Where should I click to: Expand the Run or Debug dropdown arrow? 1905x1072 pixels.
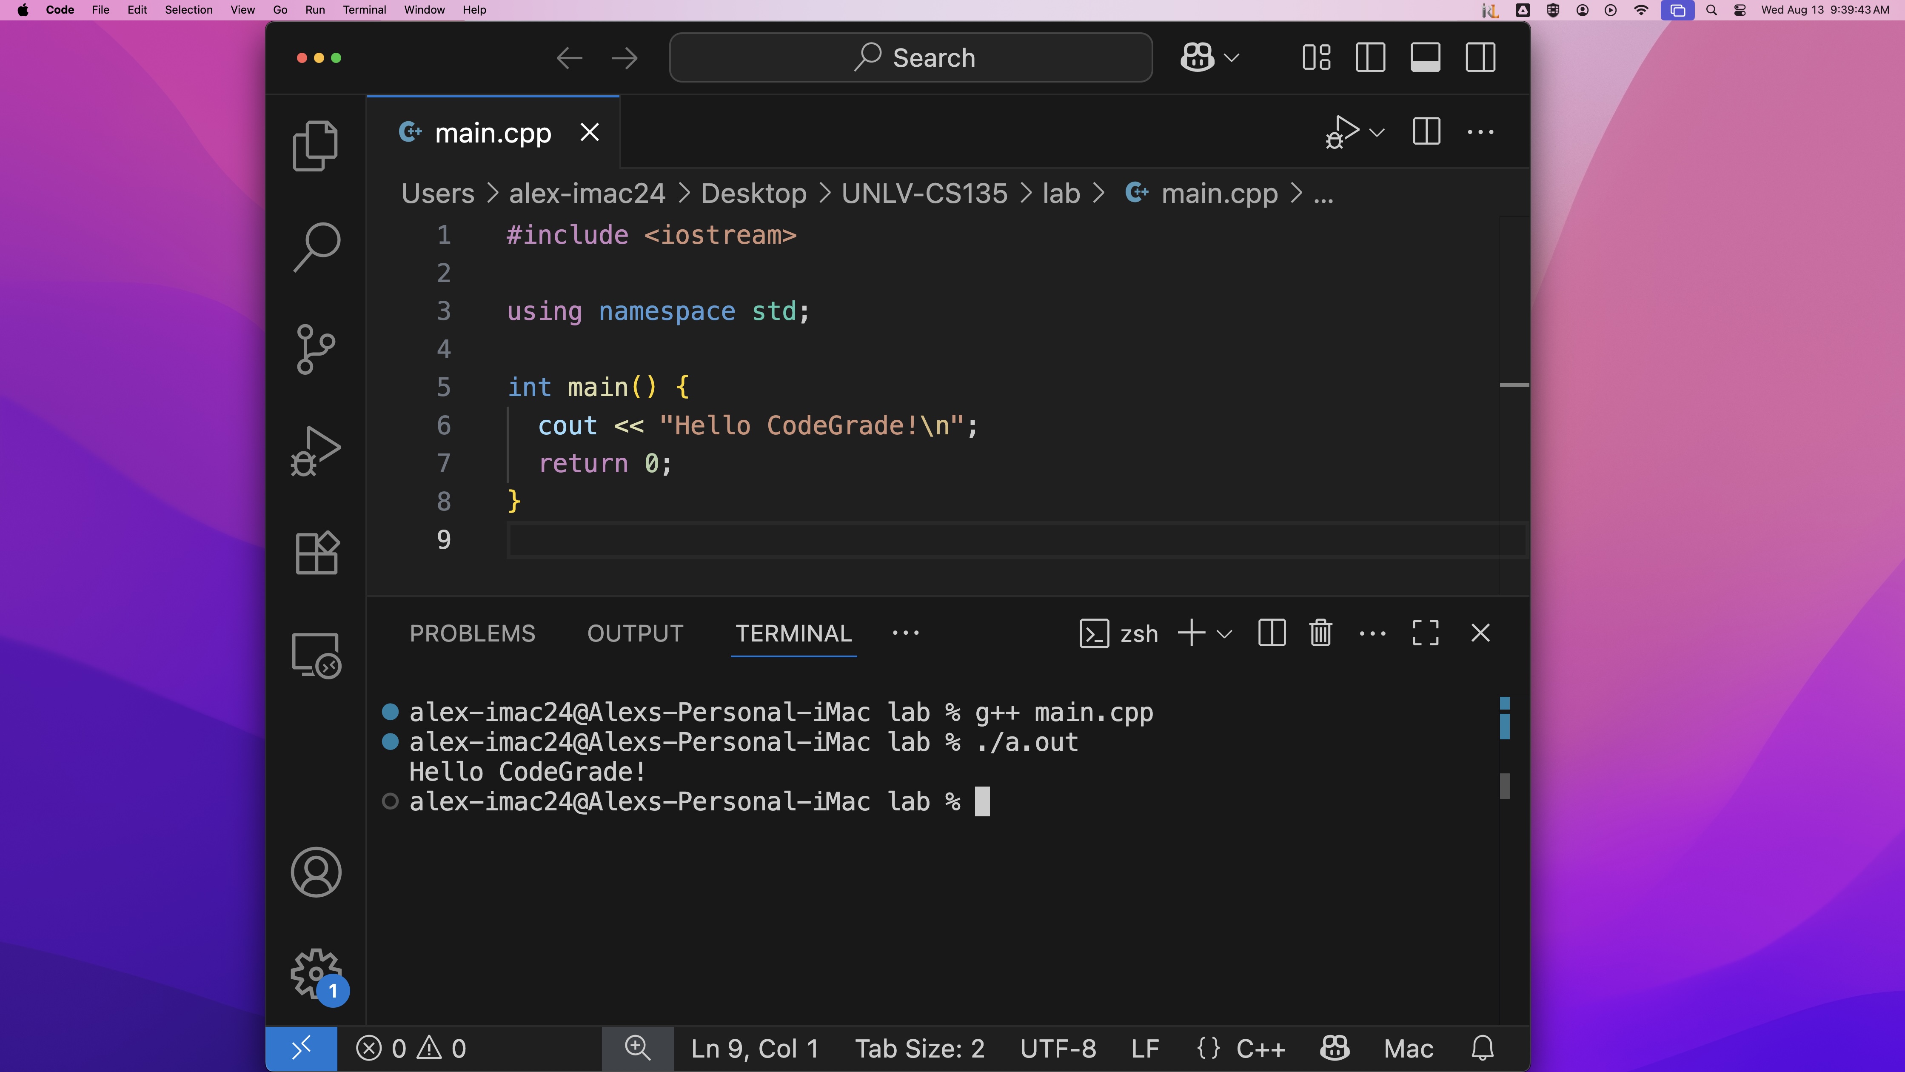coord(1377,133)
